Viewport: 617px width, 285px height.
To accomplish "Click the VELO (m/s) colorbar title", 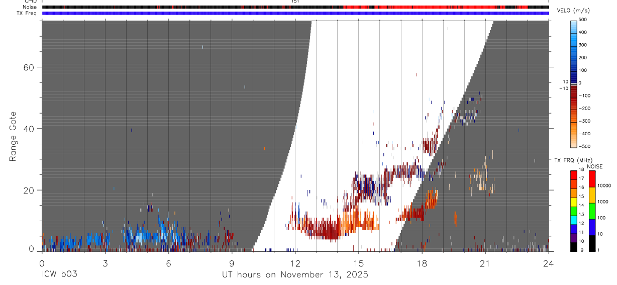I will [x=574, y=11].
